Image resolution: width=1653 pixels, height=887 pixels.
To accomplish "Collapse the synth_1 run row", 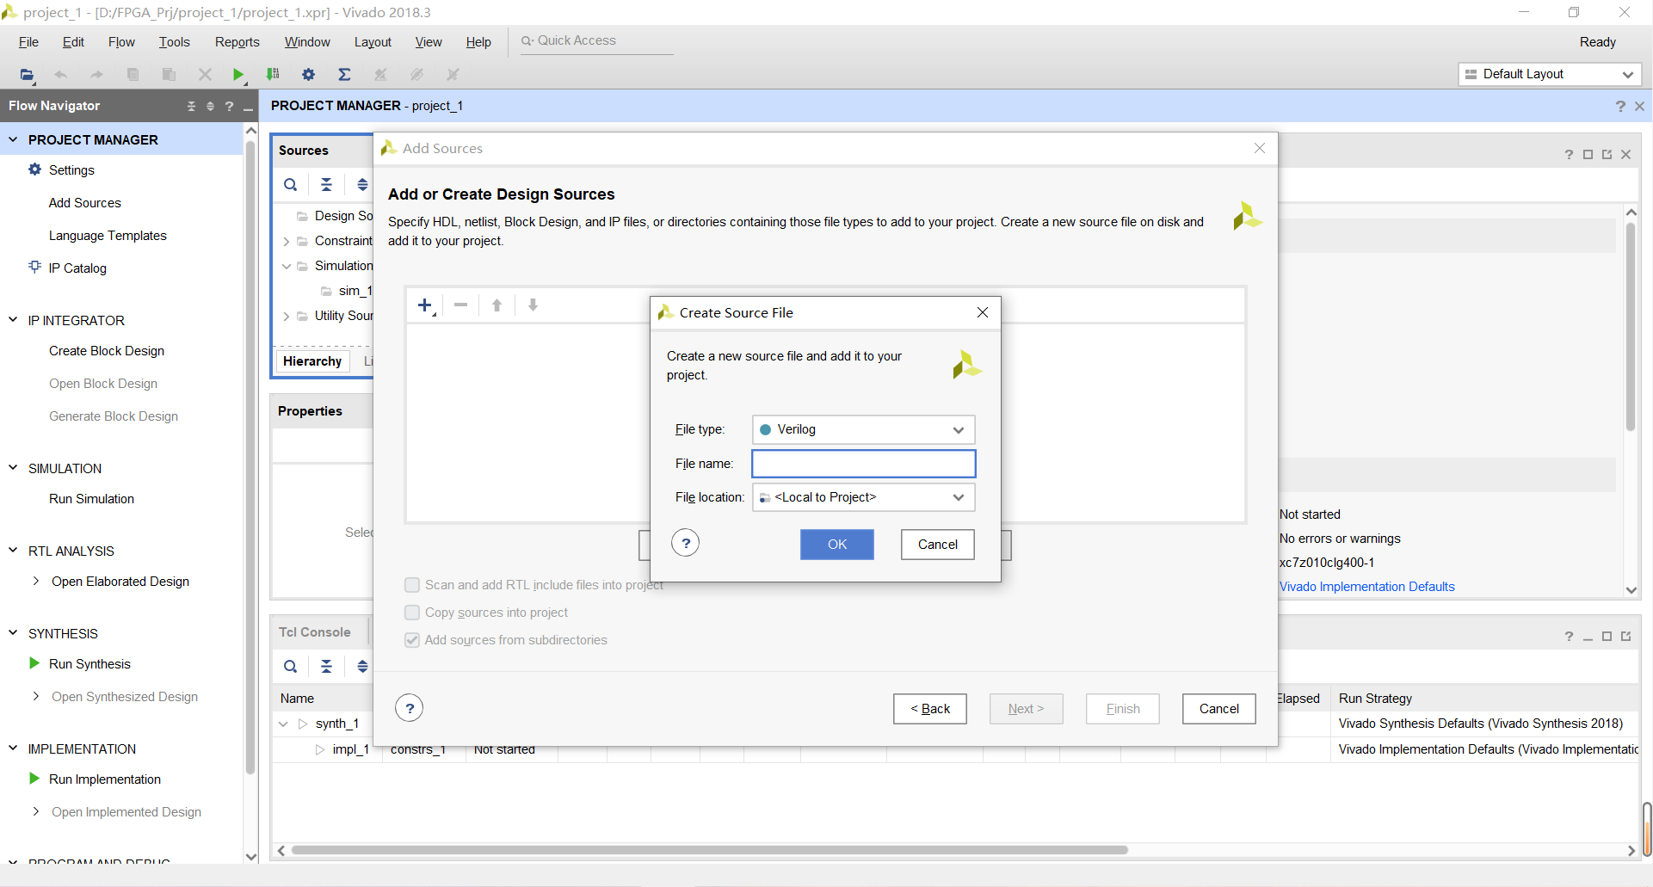I will (x=283, y=724).
